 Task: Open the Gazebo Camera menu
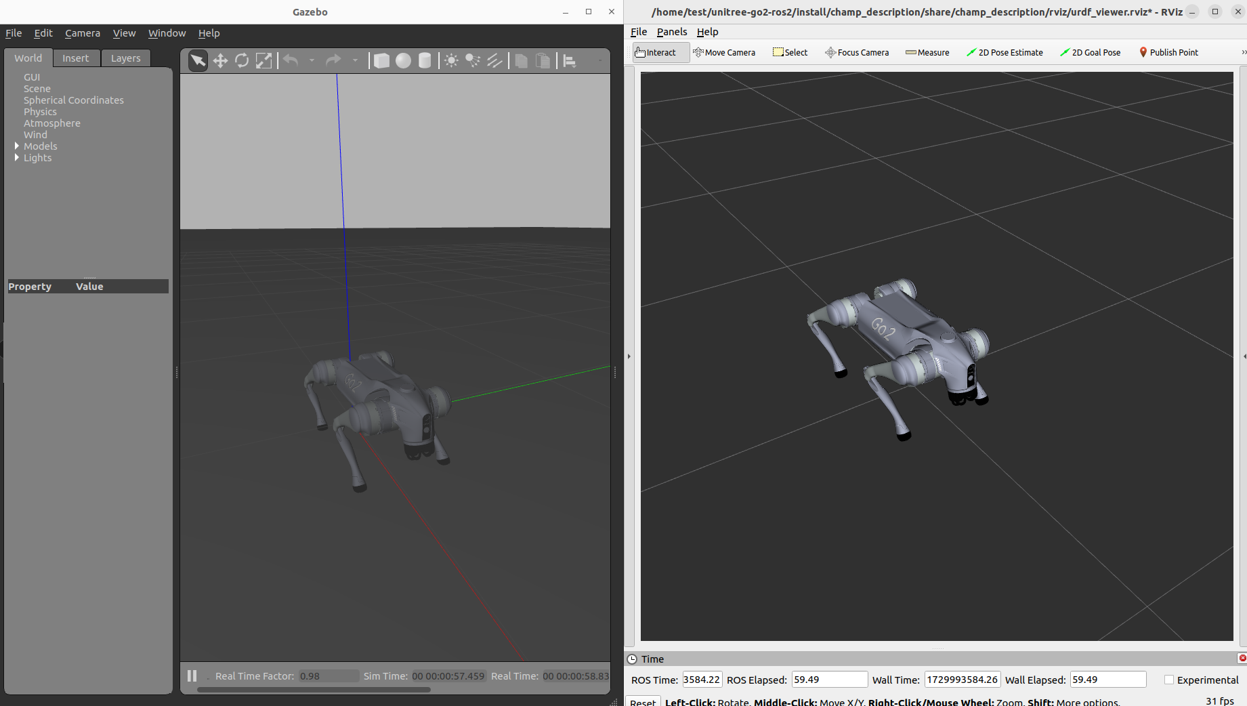tap(83, 33)
